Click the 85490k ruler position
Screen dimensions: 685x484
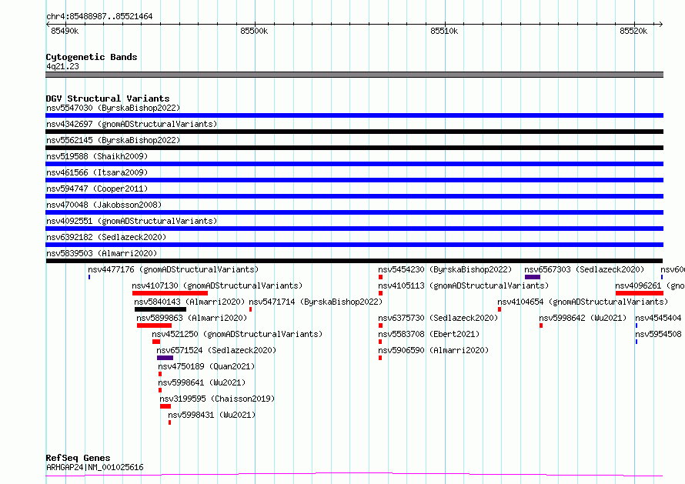[65, 31]
